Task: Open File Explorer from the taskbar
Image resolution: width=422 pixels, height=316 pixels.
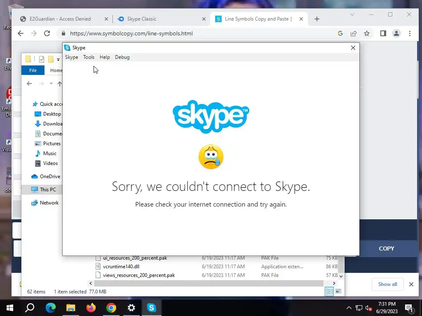Action: point(71,308)
